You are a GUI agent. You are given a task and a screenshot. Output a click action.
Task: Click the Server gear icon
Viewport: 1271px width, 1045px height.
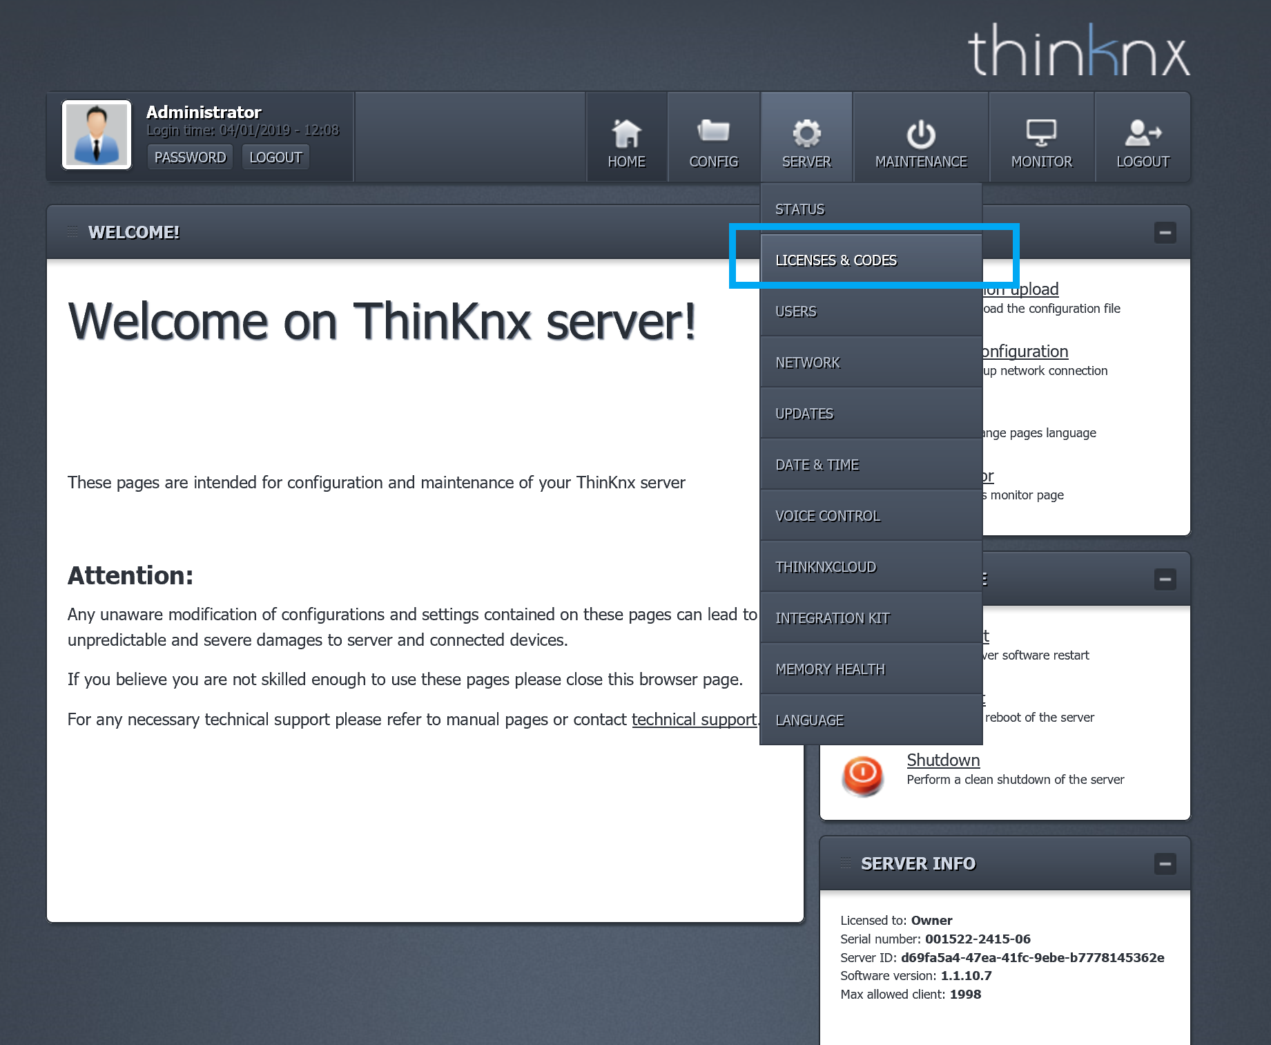click(x=806, y=134)
